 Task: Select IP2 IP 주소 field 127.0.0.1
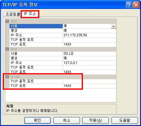[89, 63]
